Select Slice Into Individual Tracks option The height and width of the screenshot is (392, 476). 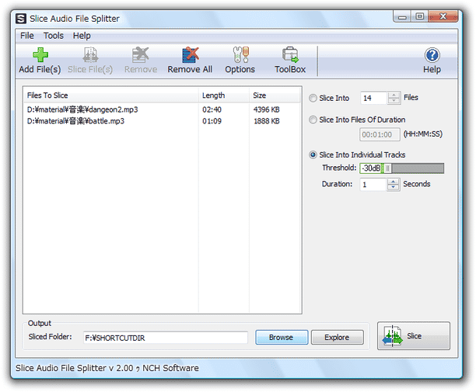pyautogui.click(x=313, y=154)
